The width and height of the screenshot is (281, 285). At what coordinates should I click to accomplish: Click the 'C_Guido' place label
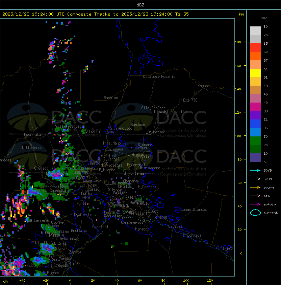pyautogui.click(x=41, y=168)
